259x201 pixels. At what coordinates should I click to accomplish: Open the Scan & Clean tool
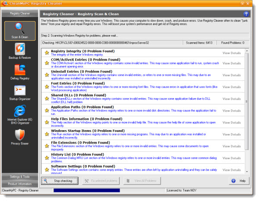pyautogui.click(x=20, y=31)
